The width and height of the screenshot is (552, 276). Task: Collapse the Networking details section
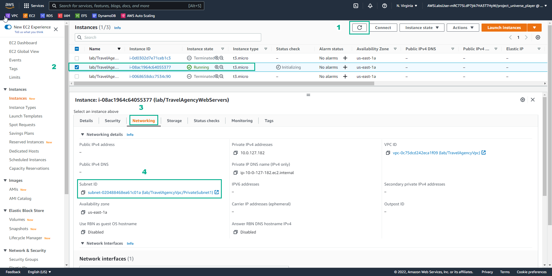pos(83,134)
